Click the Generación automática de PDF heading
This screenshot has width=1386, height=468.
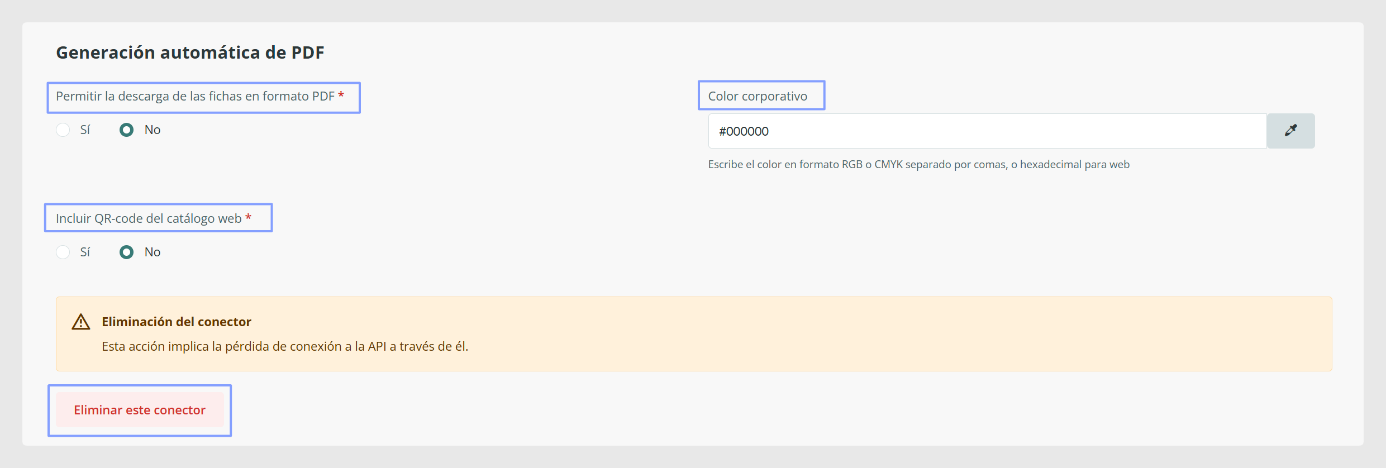(190, 52)
